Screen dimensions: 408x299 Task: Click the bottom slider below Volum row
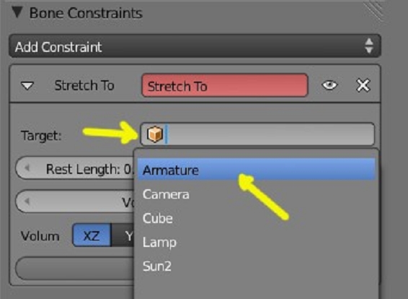[x=75, y=268]
